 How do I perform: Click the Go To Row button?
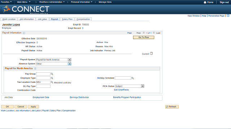(x=144, y=37)
